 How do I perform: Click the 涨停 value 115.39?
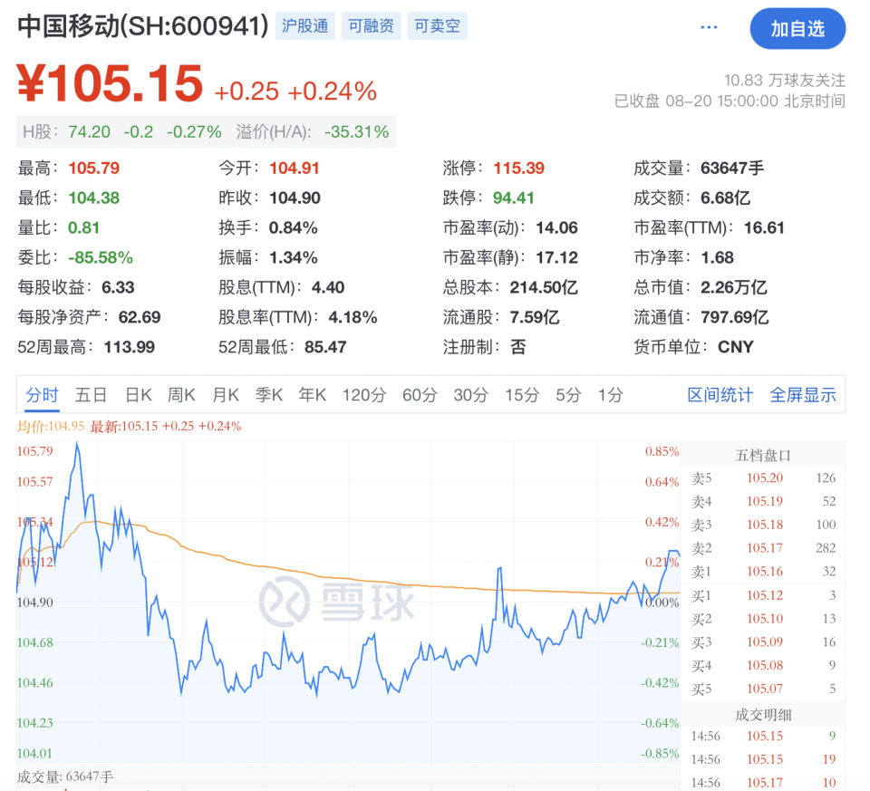[518, 168]
